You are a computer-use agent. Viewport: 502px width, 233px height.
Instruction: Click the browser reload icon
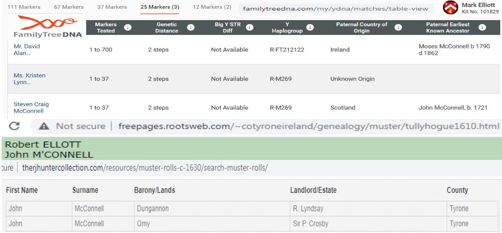pos(14,126)
